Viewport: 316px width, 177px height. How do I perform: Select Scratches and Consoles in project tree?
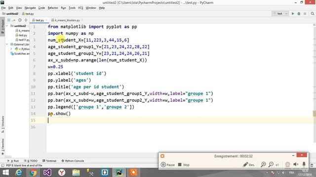(20, 54)
